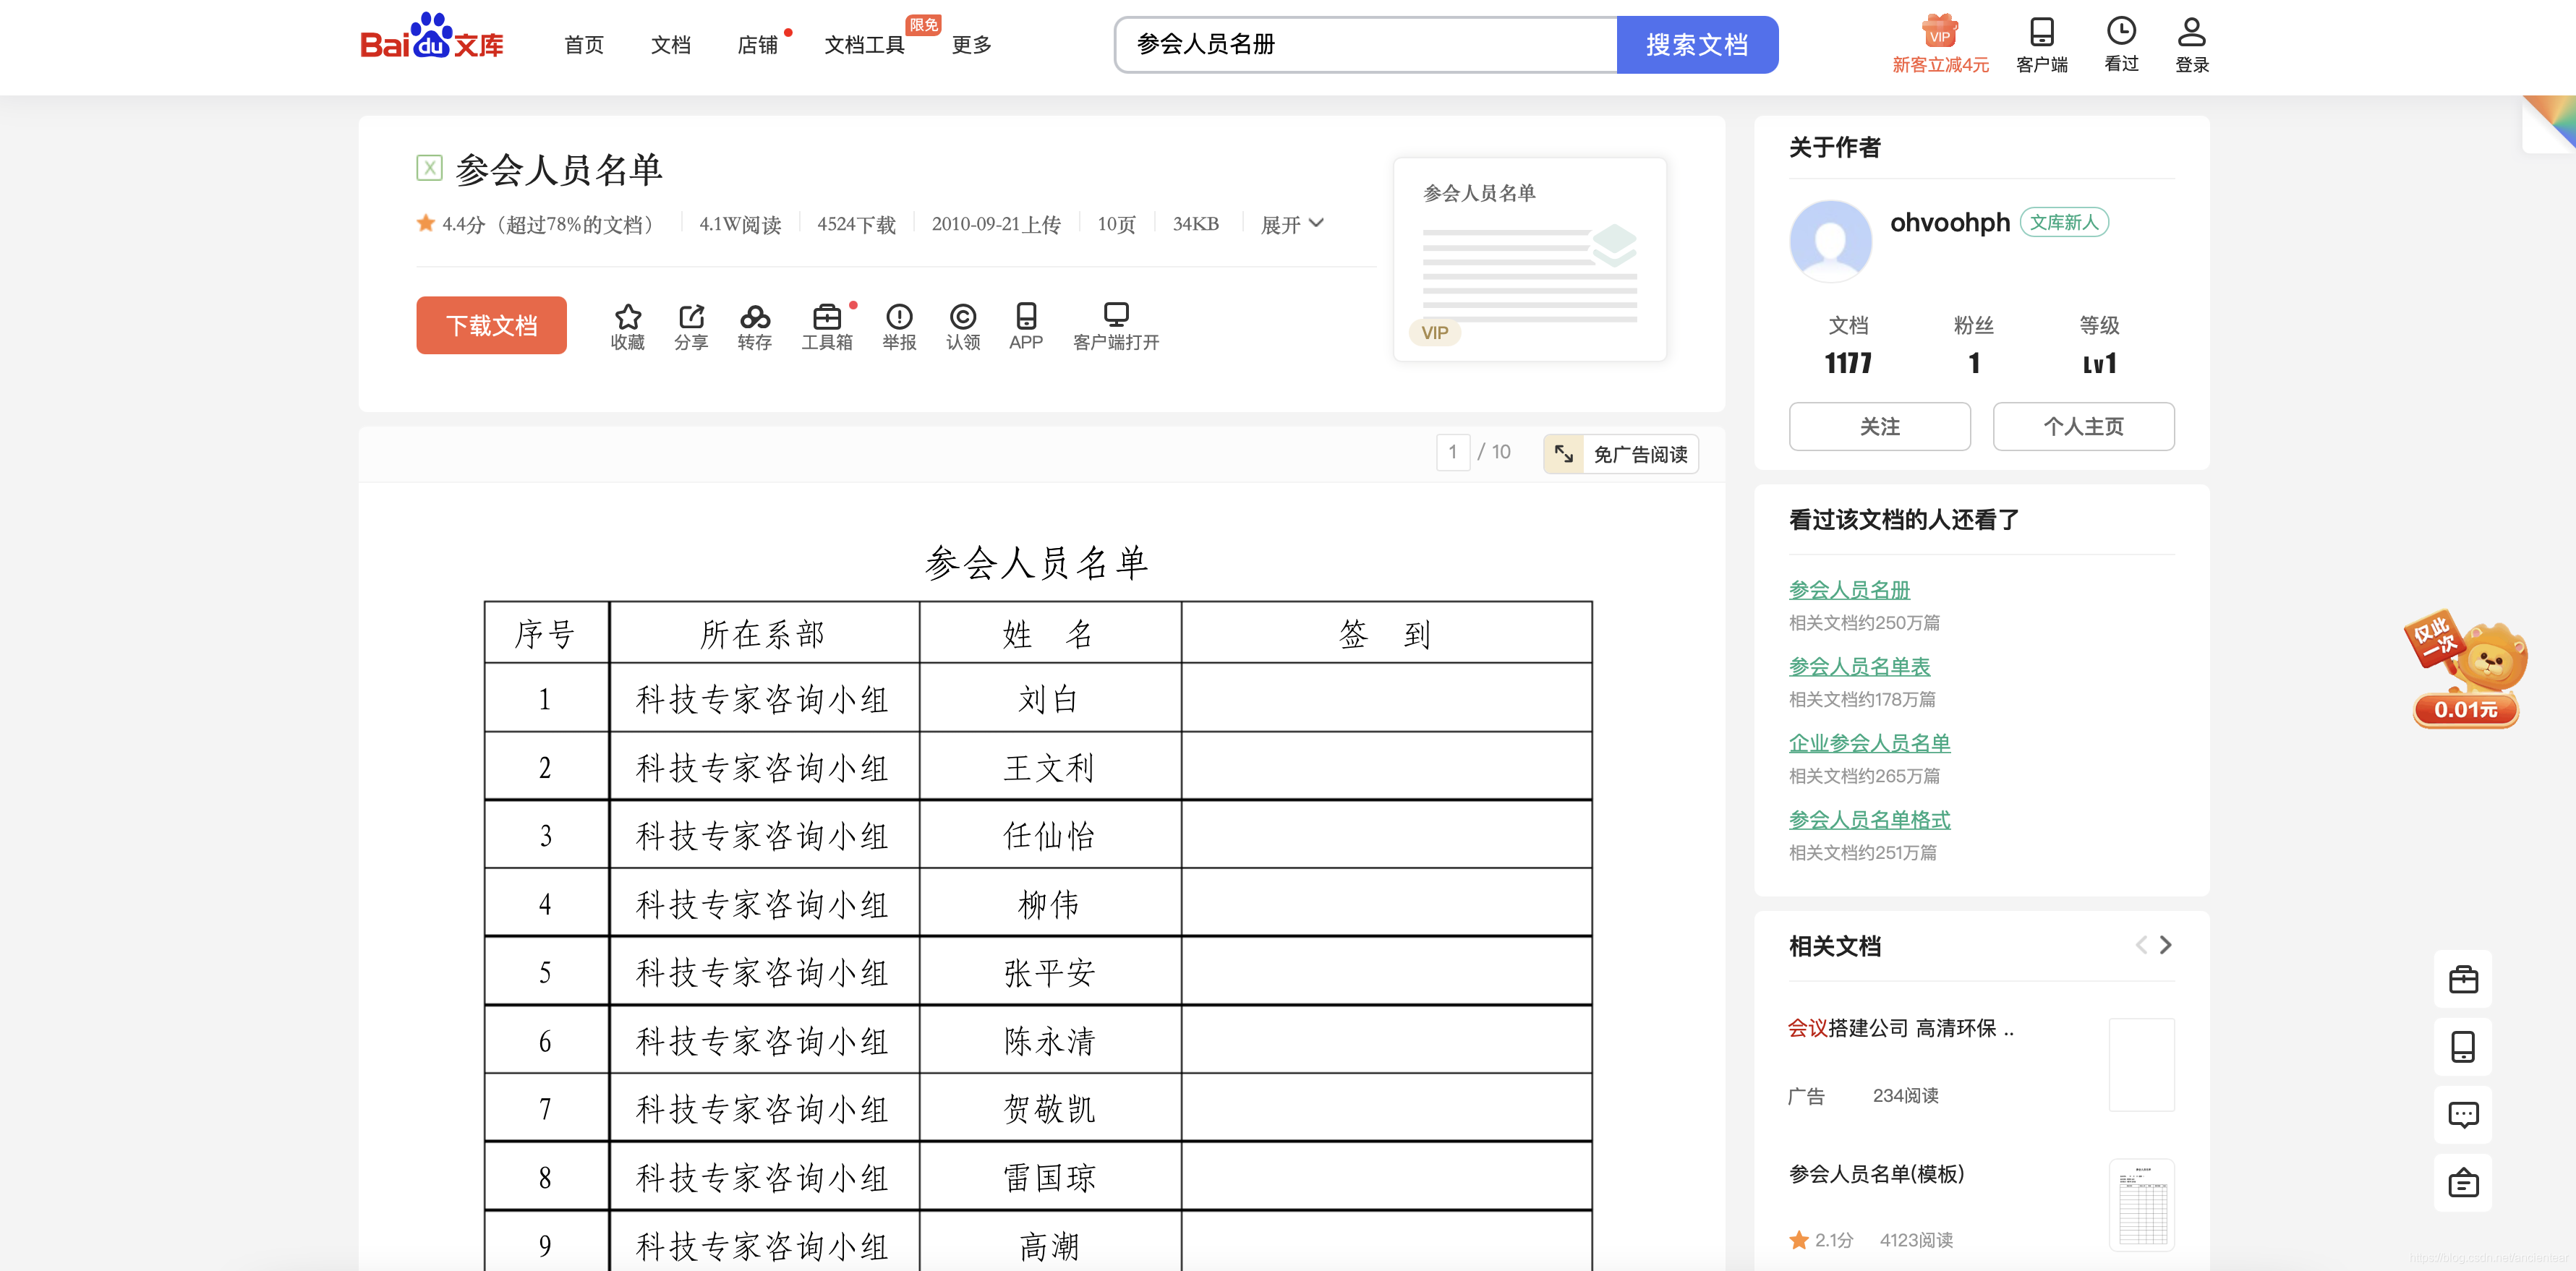Click the lion 0.01元 promo icon
2576x1271 pixels.
[x=2467, y=668]
